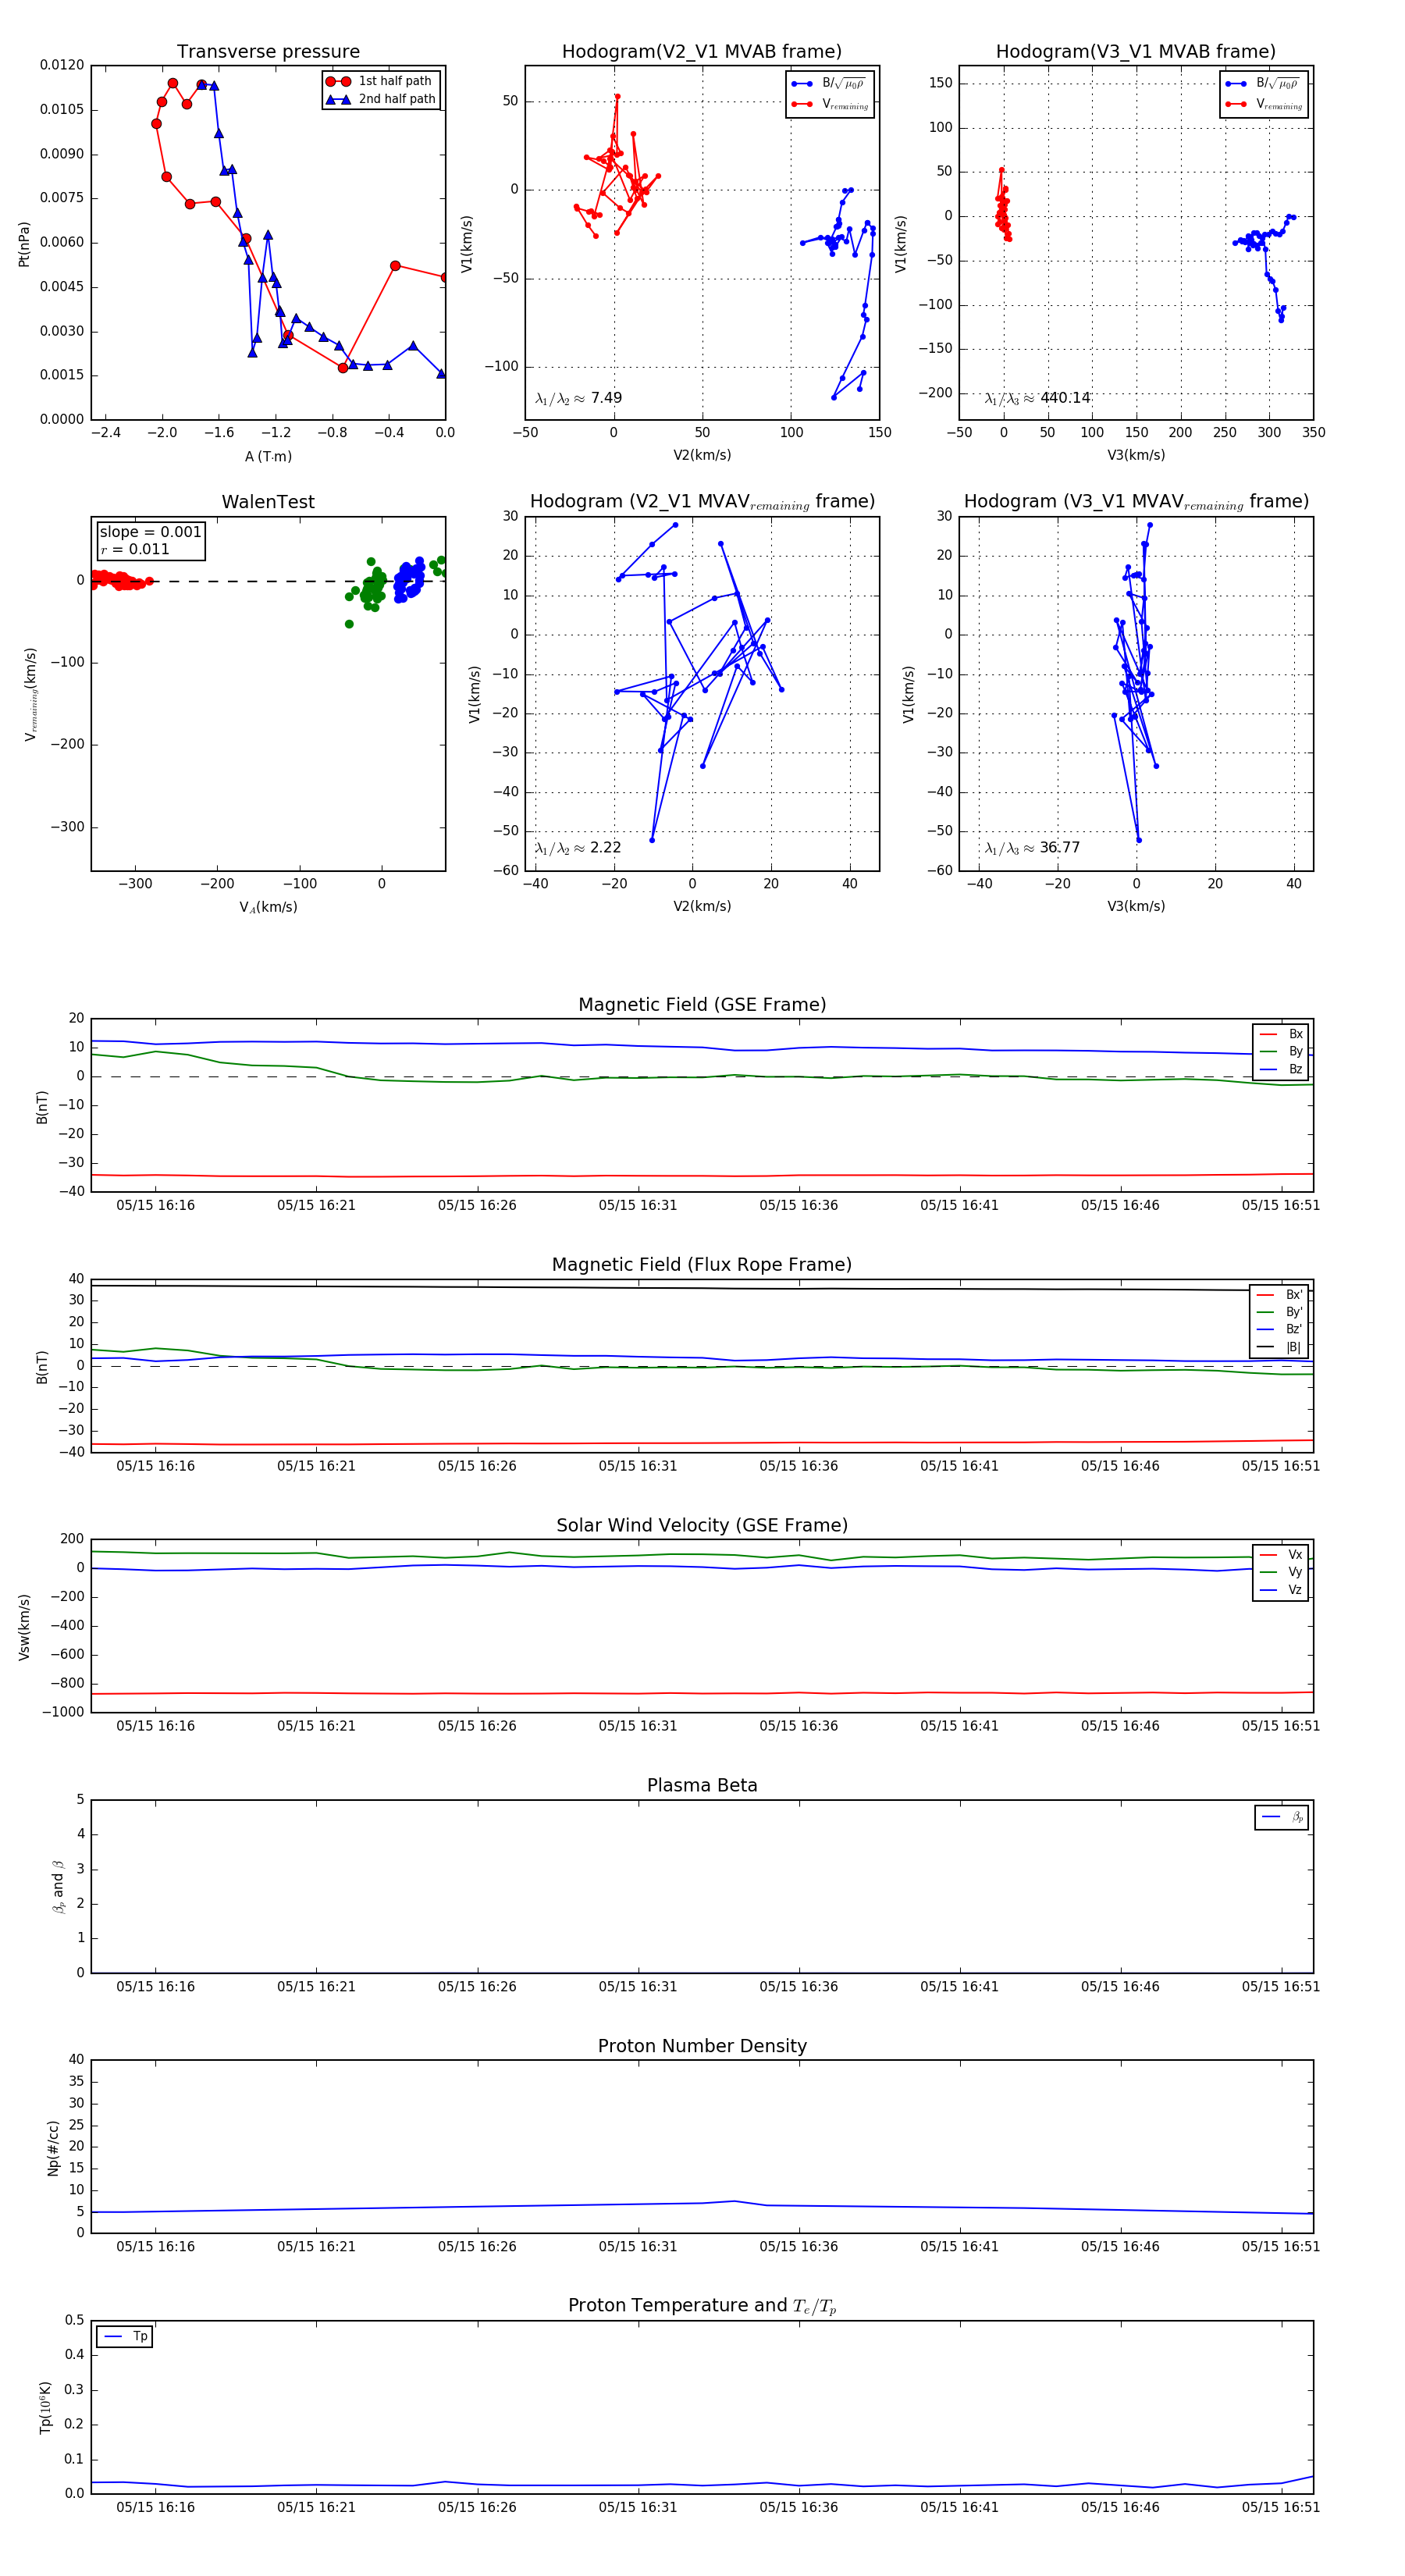
Task: Click the βp legend entry in Plasma Beta
Action: point(1282,1817)
